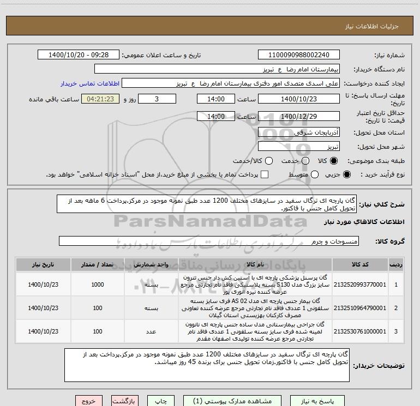420x406 pixels.
Task: Click quantity 1000 in row 1
Action: click(x=98, y=284)
